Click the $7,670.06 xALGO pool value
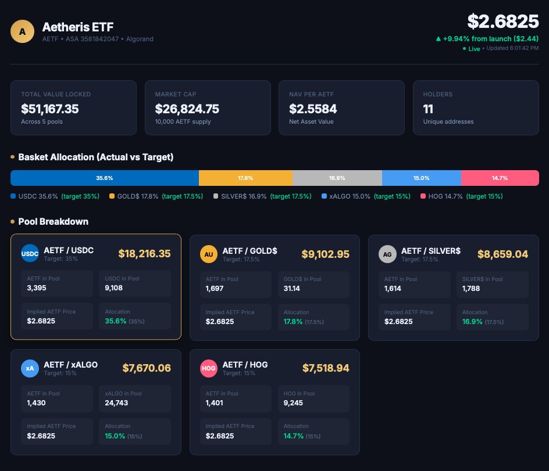Viewport: 549px width, 471px height. tap(147, 368)
